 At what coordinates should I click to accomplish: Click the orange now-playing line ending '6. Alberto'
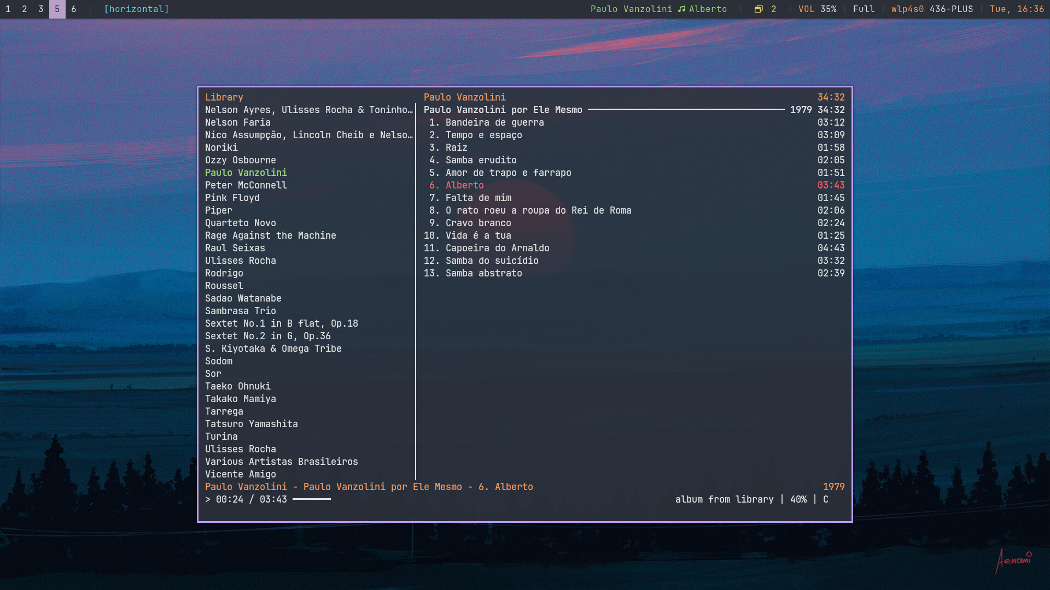pos(369,487)
